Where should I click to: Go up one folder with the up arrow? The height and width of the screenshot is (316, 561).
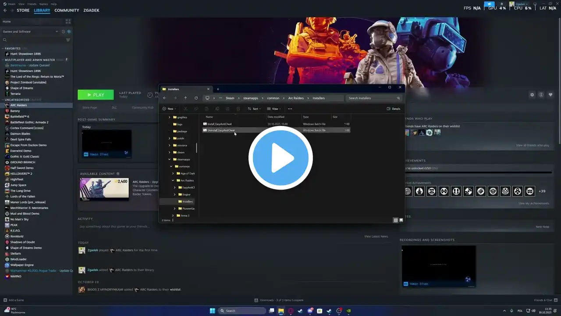(x=185, y=98)
